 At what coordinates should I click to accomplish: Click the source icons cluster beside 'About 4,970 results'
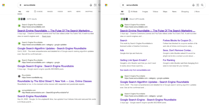pyautogui.click(x=124, y=19)
